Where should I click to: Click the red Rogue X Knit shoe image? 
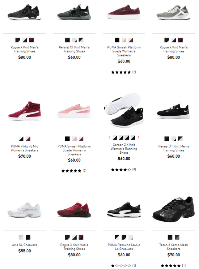click(74, 210)
